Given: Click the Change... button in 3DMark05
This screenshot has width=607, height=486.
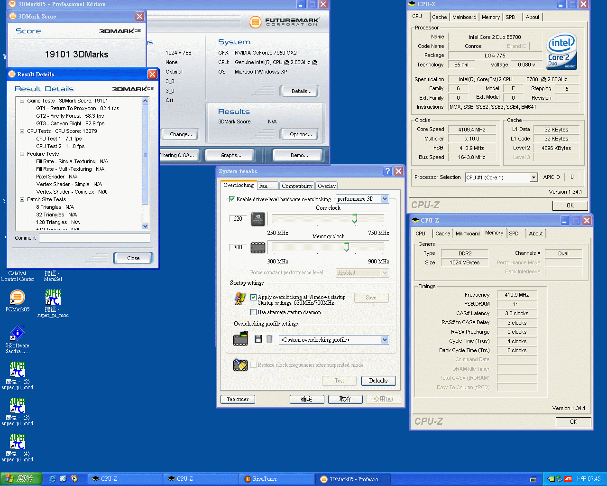Looking at the screenshot, I should 181,134.
